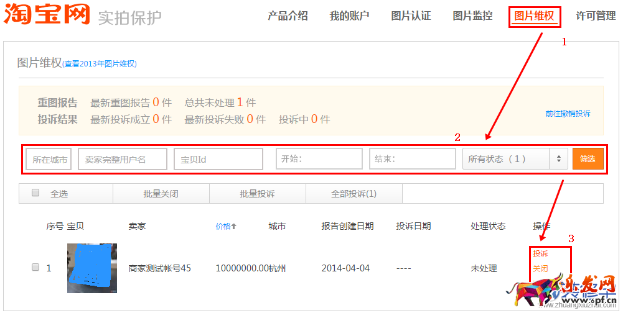This screenshot has width=623, height=313.
Task: Go to 我的账户 tab
Action: point(349,16)
